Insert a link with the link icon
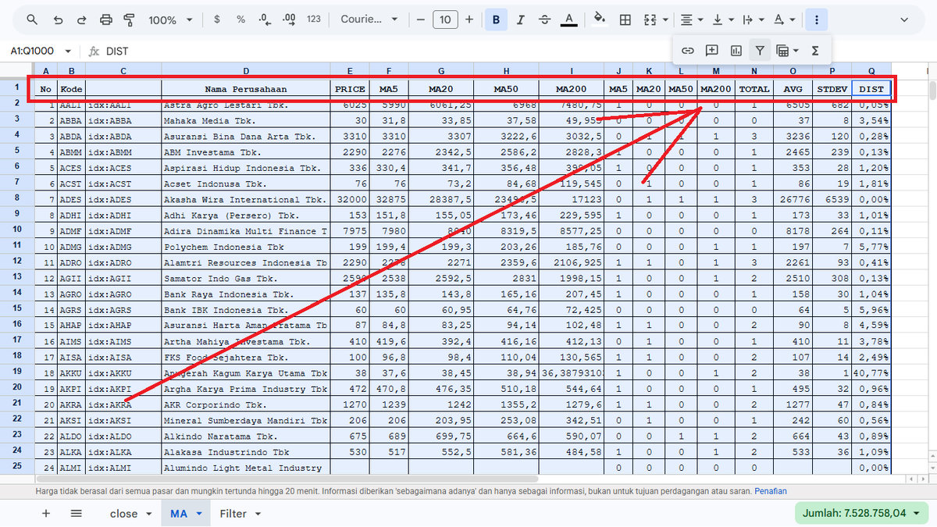The width and height of the screenshot is (937, 527). coord(688,51)
